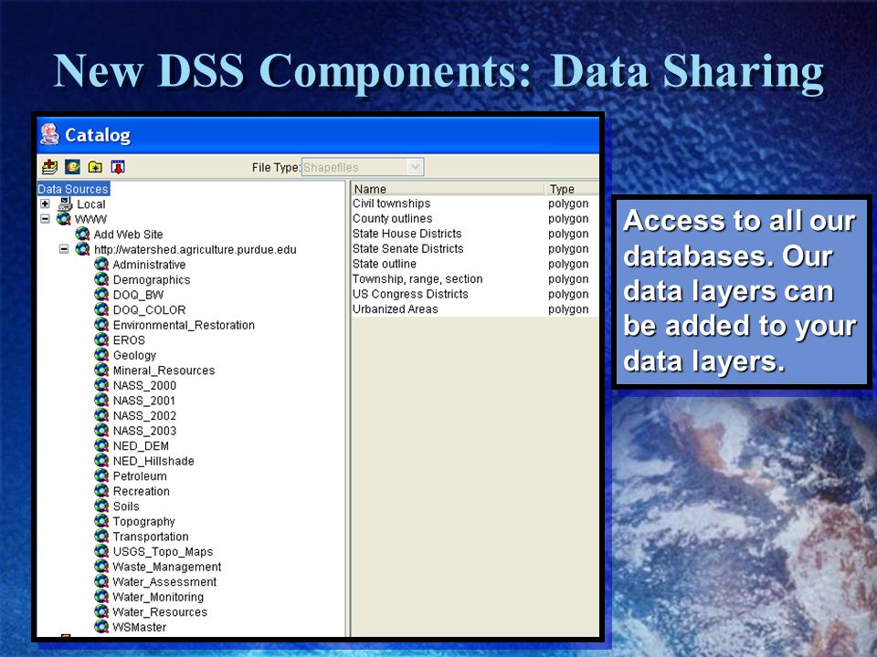The height and width of the screenshot is (657, 877).
Task: Click the Geology globe icon
Action: tap(101, 354)
